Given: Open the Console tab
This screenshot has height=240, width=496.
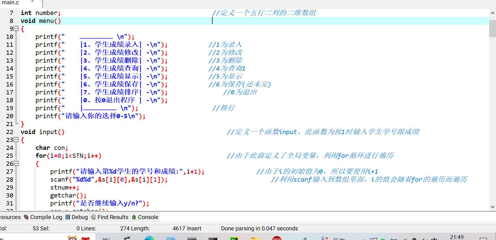Looking at the screenshot, I should 145,217.
